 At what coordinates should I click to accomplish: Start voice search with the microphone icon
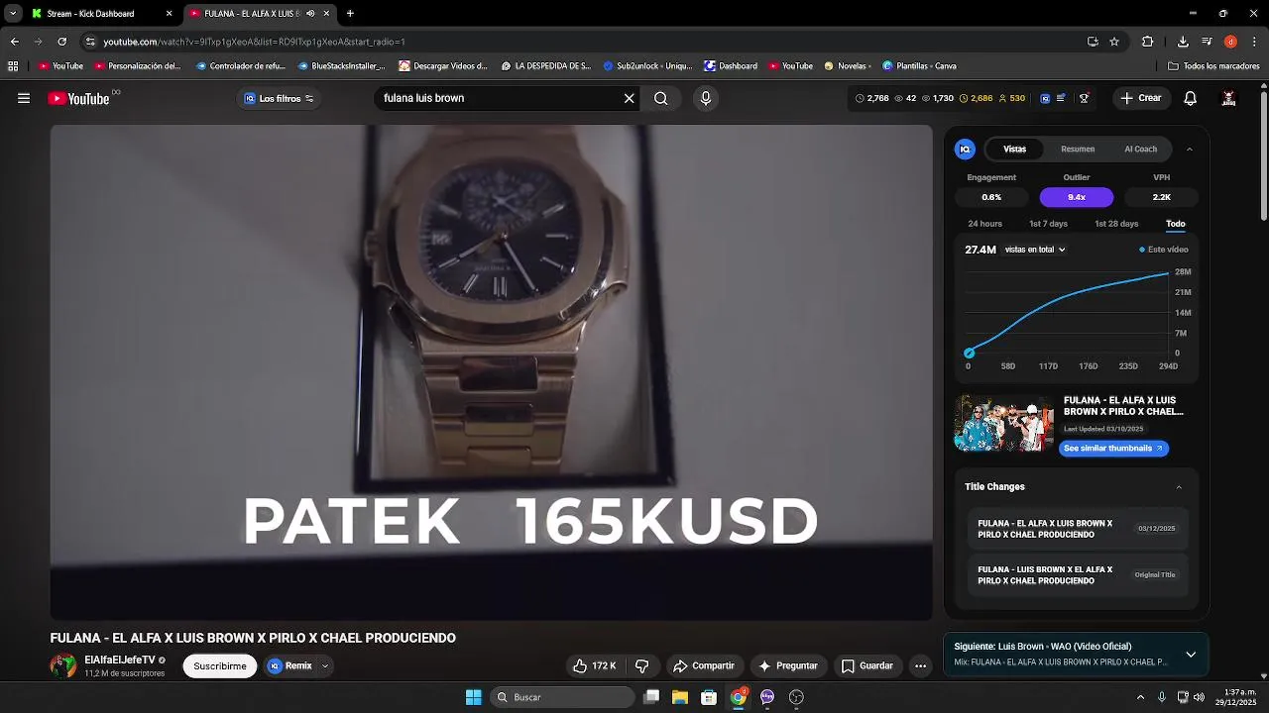tap(706, 98)
